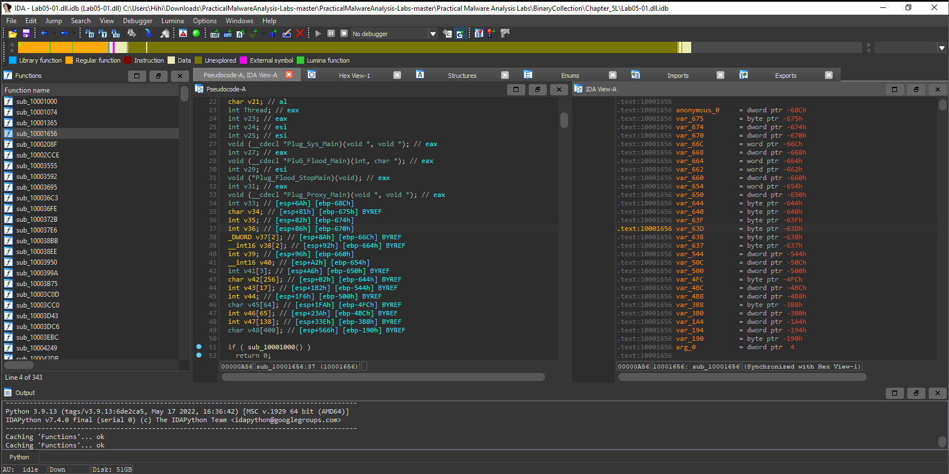This screenshot has width=949, height=474.
Task: Click the Open file toolbar icon
Action: [x=12, y=34]
